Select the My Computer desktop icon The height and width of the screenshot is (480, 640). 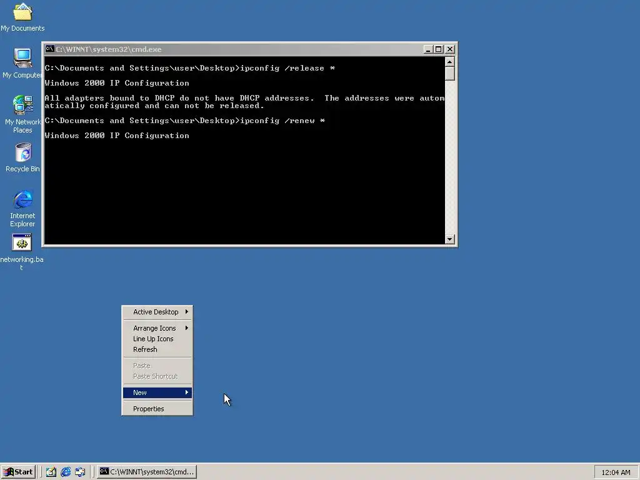[22, 63]
